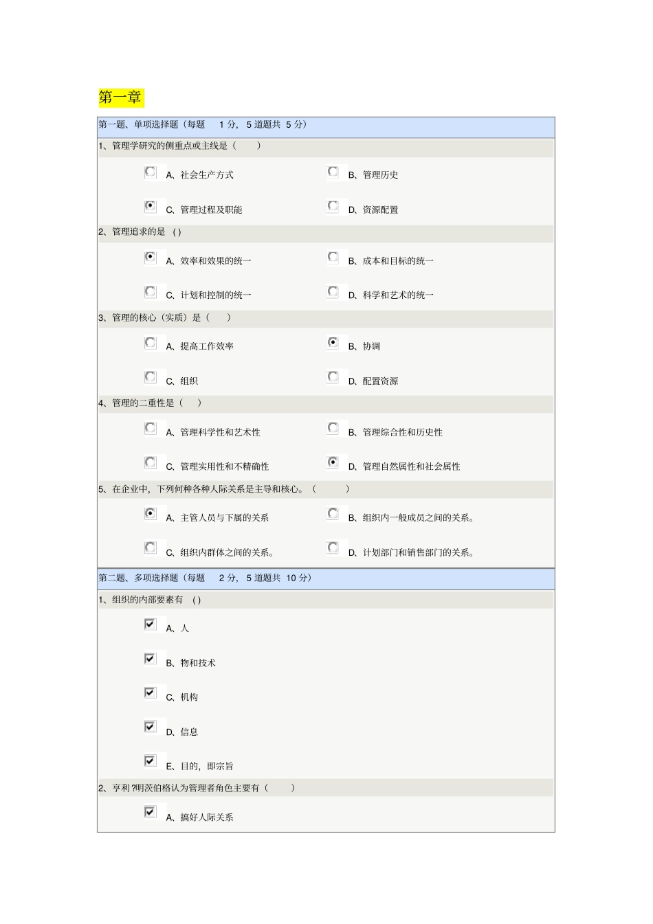Toggle the C 机构 checkbox
Image resolution: width=653 pixels, height=924 pixels.
point(151,692)
